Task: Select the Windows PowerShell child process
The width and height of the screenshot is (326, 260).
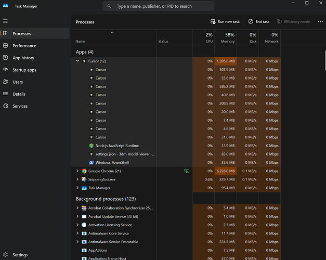Action: pyautogui.click(x=176, y=162)
